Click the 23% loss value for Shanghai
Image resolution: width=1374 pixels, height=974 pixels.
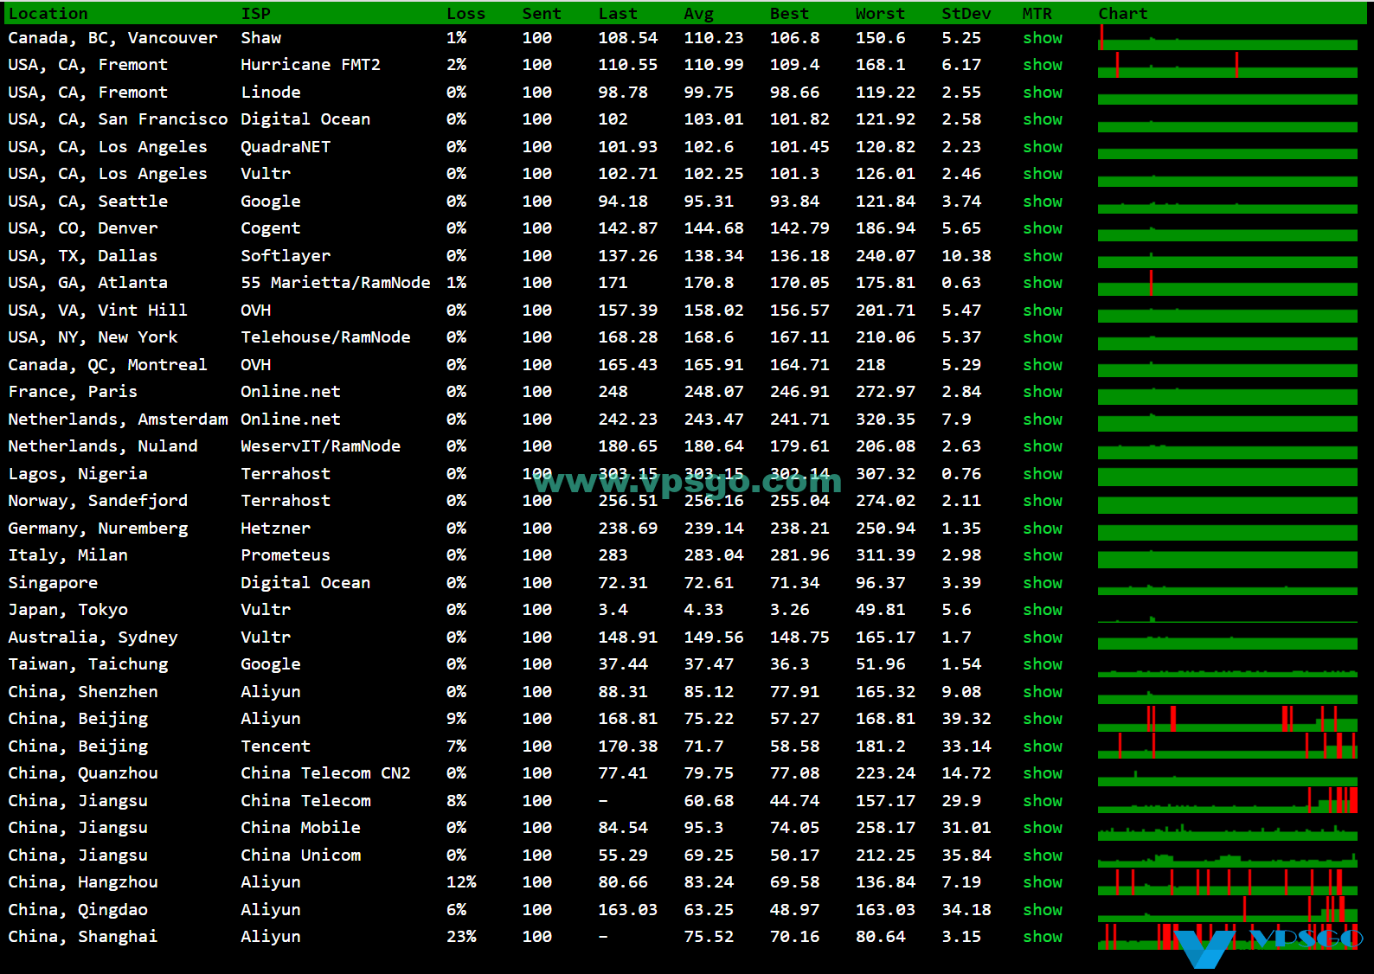tap(462, 937)
